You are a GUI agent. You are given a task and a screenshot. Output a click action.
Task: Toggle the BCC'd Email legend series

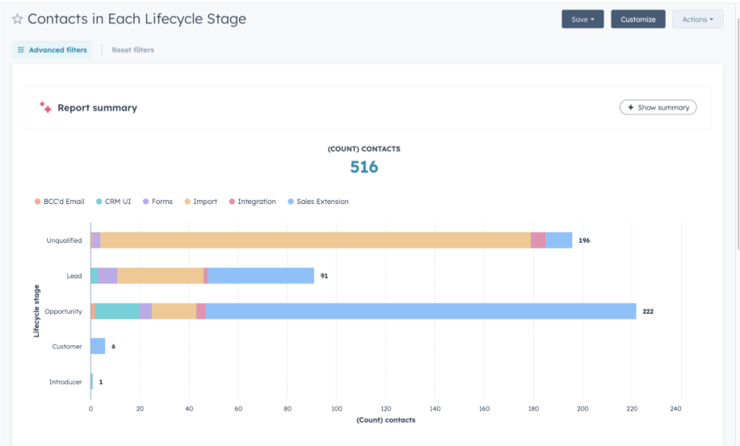[60, 202]
